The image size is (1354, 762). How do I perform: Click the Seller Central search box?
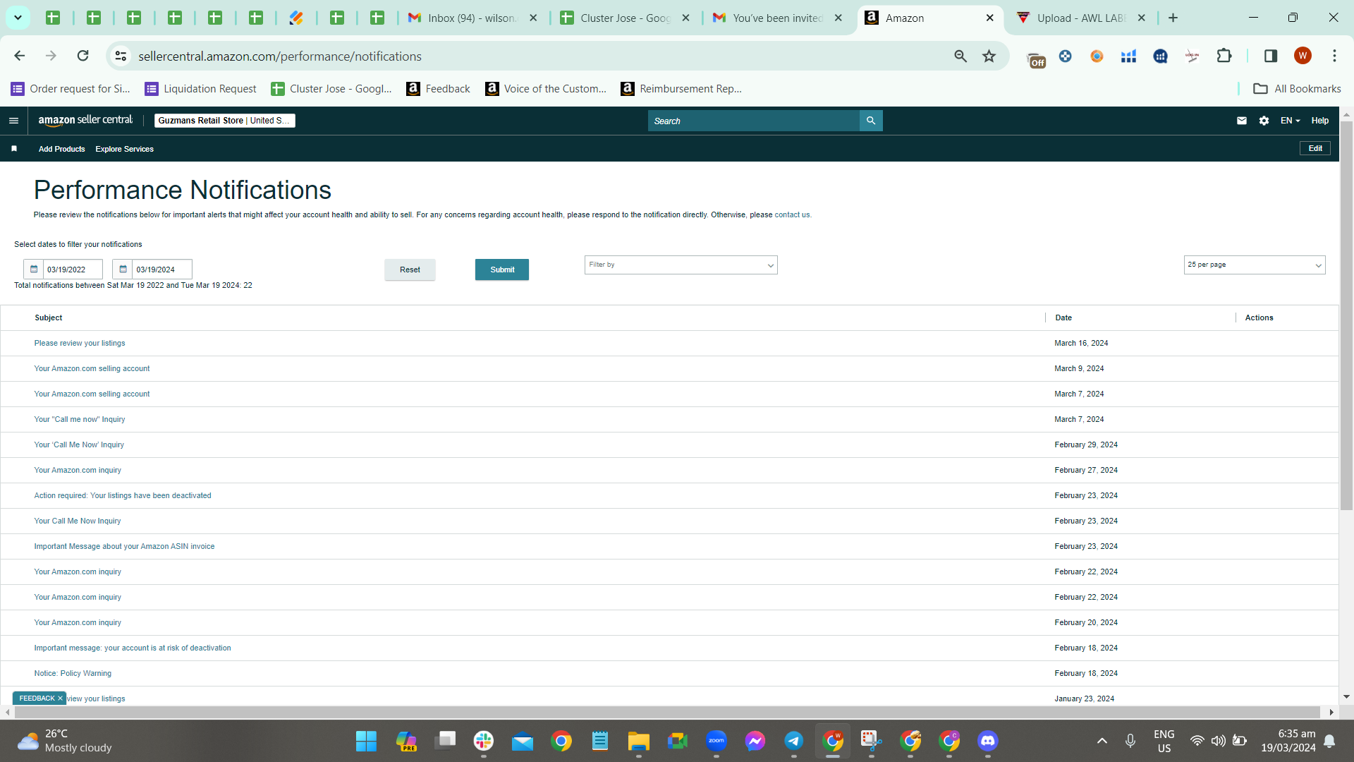(x=753, y=121)
